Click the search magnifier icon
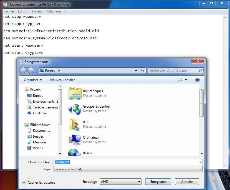The image size is (230, 190). [x=200, y=70]
